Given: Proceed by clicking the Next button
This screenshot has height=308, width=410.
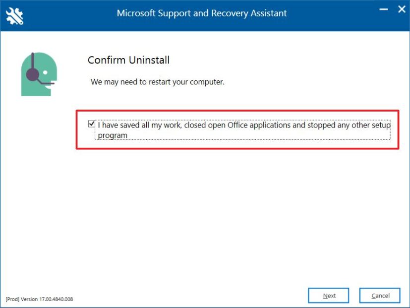Looking at the screenshot, I should [x=328, y=296].
